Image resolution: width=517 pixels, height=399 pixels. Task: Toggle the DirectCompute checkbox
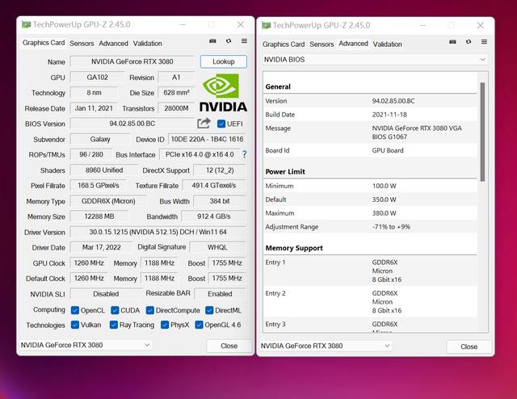click(150, 310)
